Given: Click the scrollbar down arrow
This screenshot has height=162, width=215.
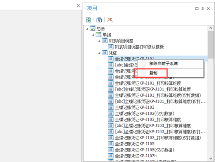Looking at the screenshot, I should [x=211, y=159].
